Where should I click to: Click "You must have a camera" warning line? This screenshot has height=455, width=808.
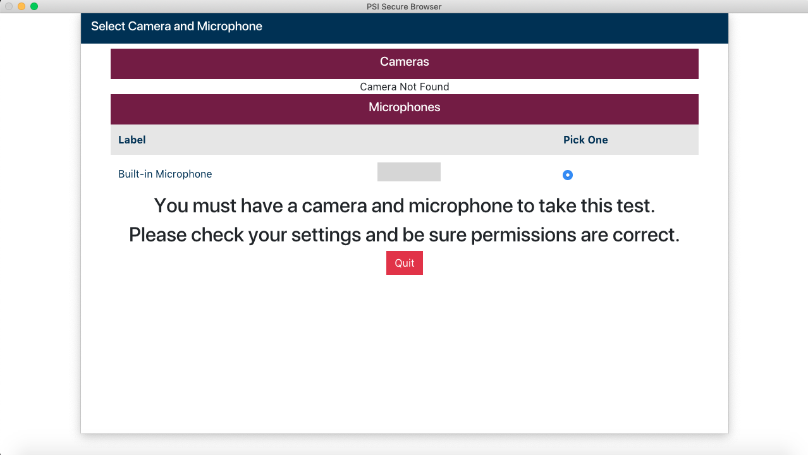click(405, 206)
